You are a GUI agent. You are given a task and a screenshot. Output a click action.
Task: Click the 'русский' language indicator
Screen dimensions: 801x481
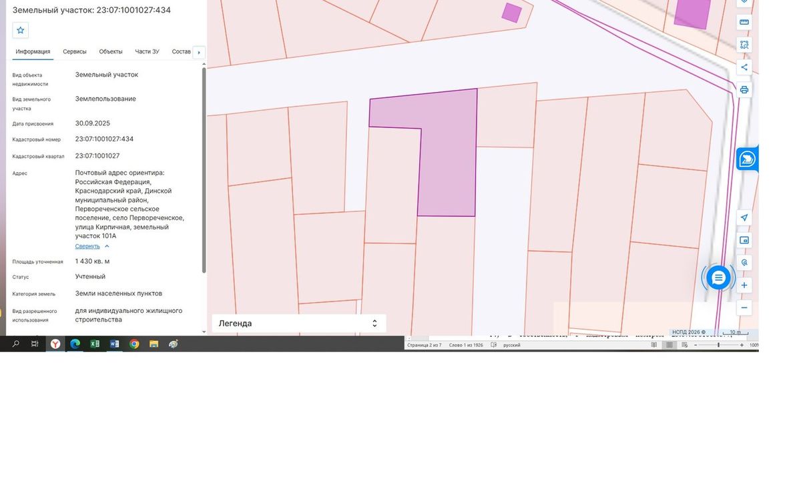(x=512, y=345)
